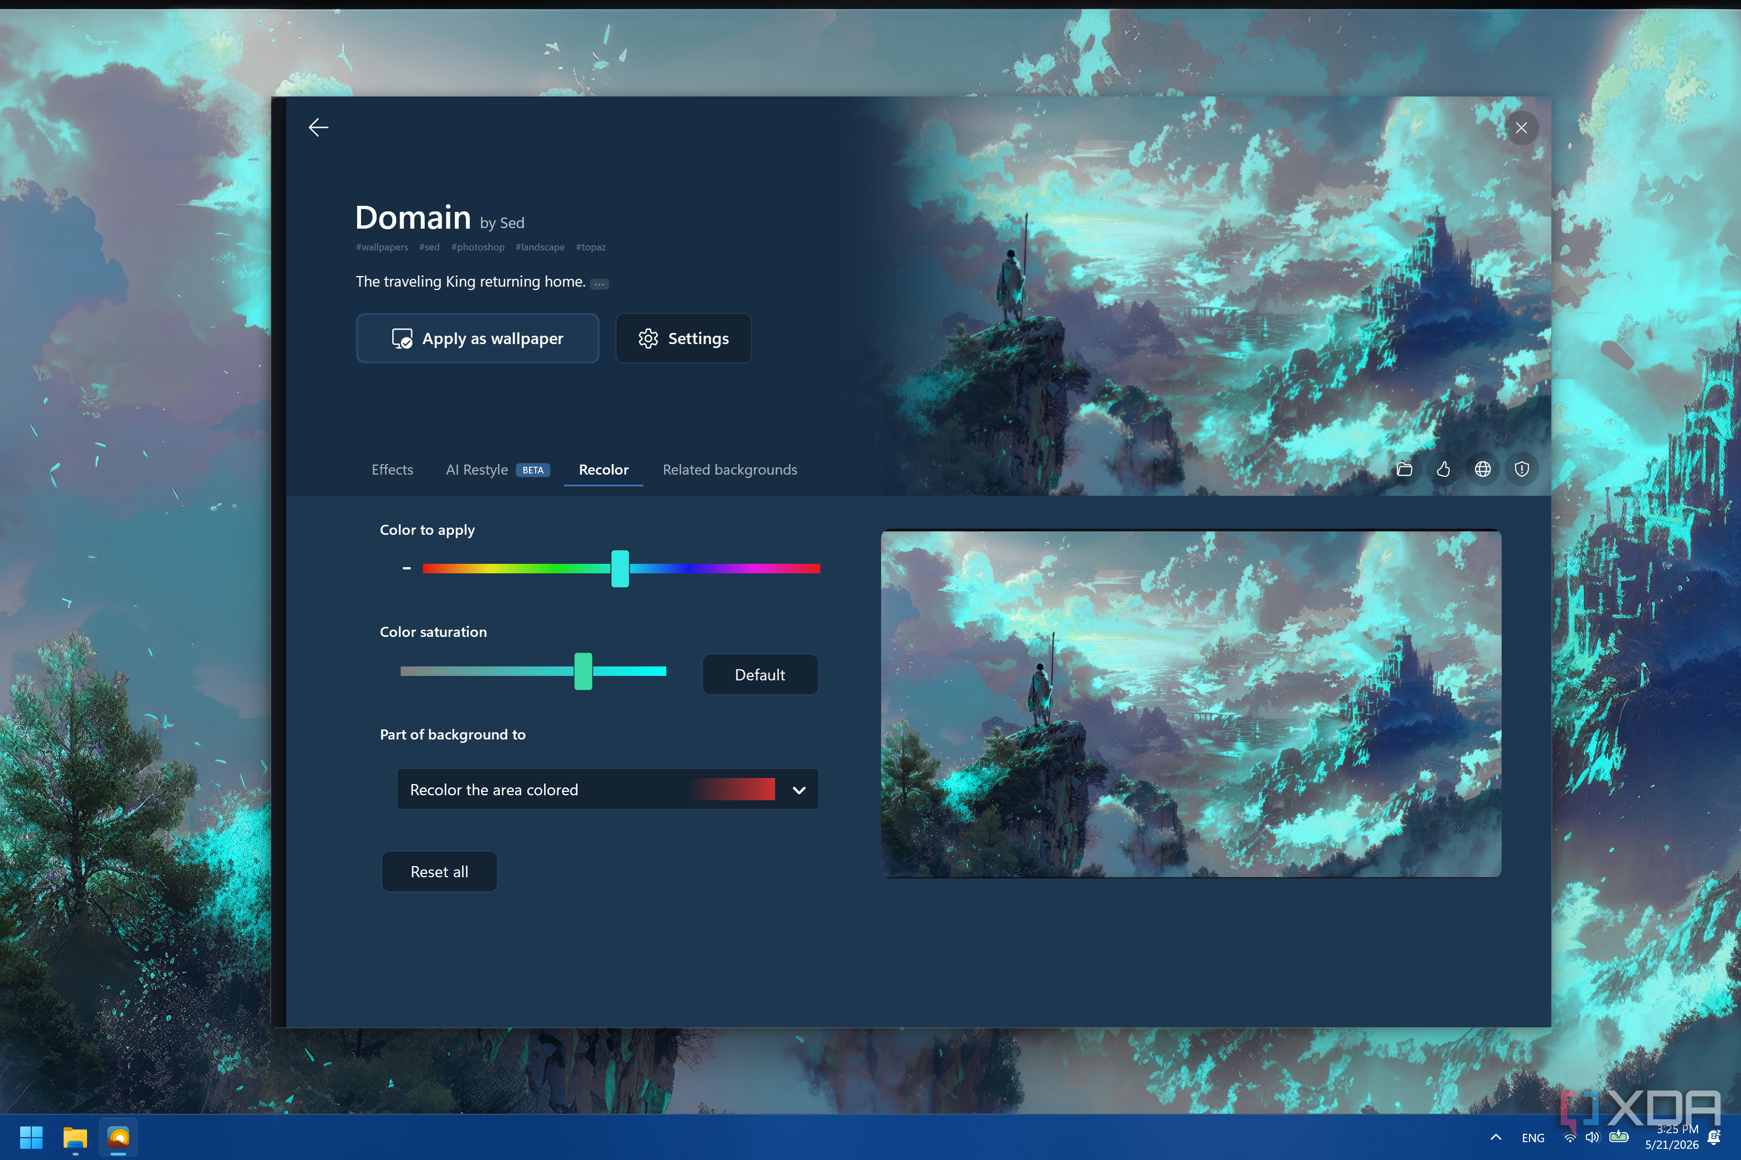Image resolution: width=1741 pixels, height=1160 pixels.
Task: Reset saturation with the Default button
Action: point(760,675)
